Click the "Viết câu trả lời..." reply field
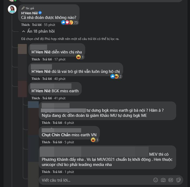The height and width of the screenshot is (187, 190). pos(95,180)
